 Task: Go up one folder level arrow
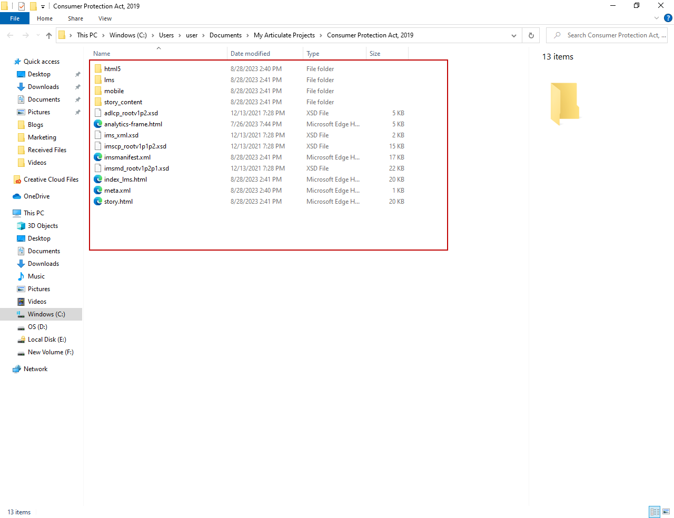(x=49, y=35)
